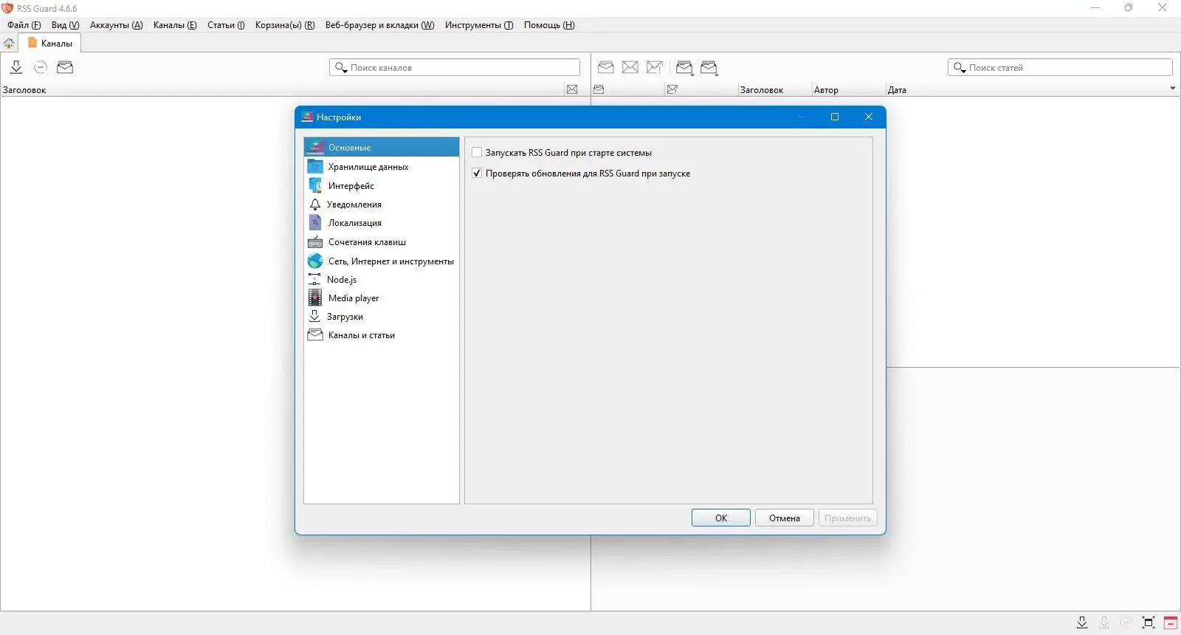Screen dimensions: 1181x635
Task: Click the home icon left of Каналы tab
Action: (9, 44)
